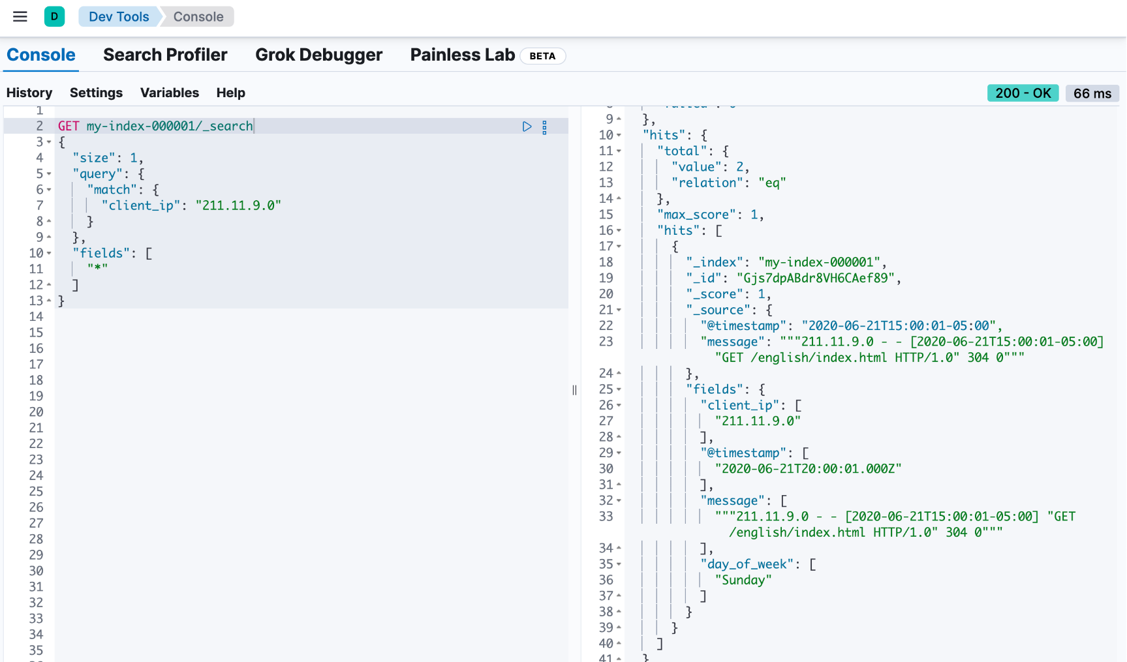Fold the "day_of_week" array in response

(619, 564)
